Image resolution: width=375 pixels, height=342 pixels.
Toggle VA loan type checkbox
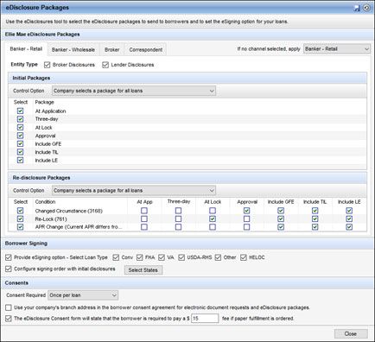pyautogui.click(x=162, y=257)
